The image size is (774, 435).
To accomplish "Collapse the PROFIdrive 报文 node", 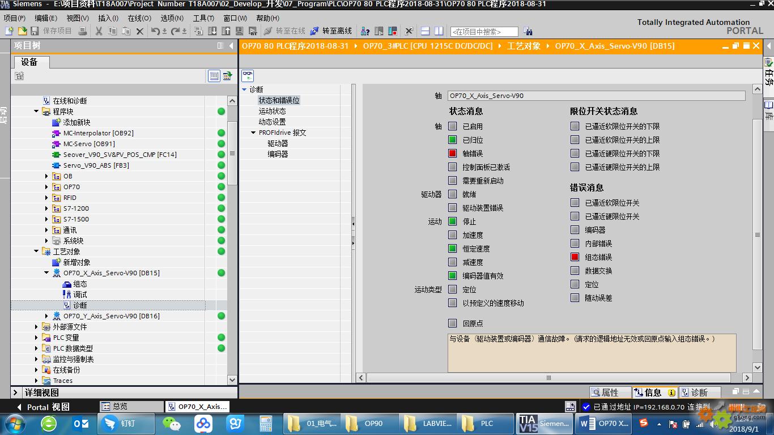I will point(253,133).
